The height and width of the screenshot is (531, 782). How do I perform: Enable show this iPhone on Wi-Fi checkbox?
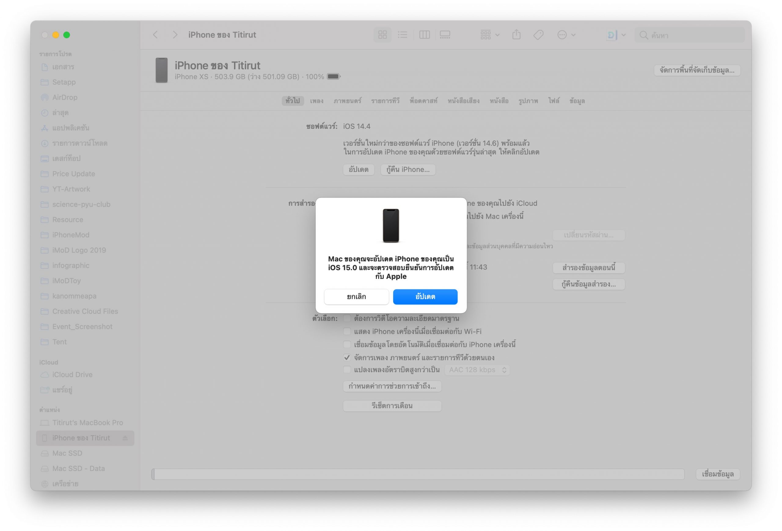pos(347,331)
